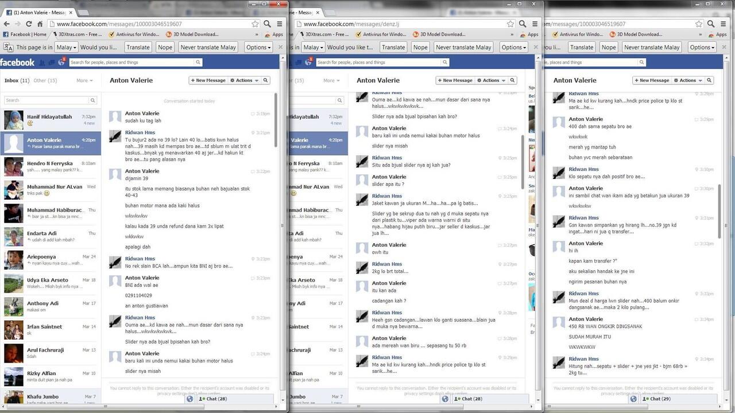
Task: Click globe icon beside Chat (29) in right window
Action: 633,399
